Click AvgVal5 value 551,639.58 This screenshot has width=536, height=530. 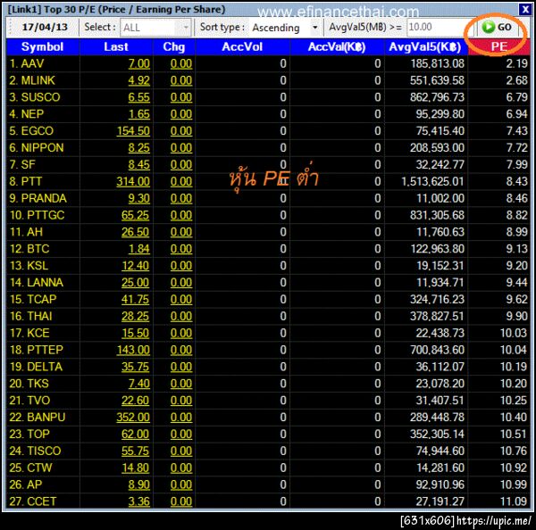437,80
